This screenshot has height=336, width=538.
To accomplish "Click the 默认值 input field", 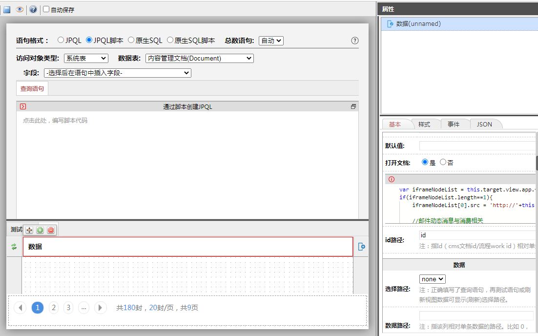I will 477,146.
